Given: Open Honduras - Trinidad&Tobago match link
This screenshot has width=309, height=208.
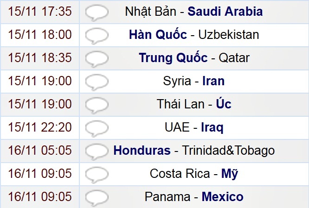Looking at the screenshot, I should [194, 151].
